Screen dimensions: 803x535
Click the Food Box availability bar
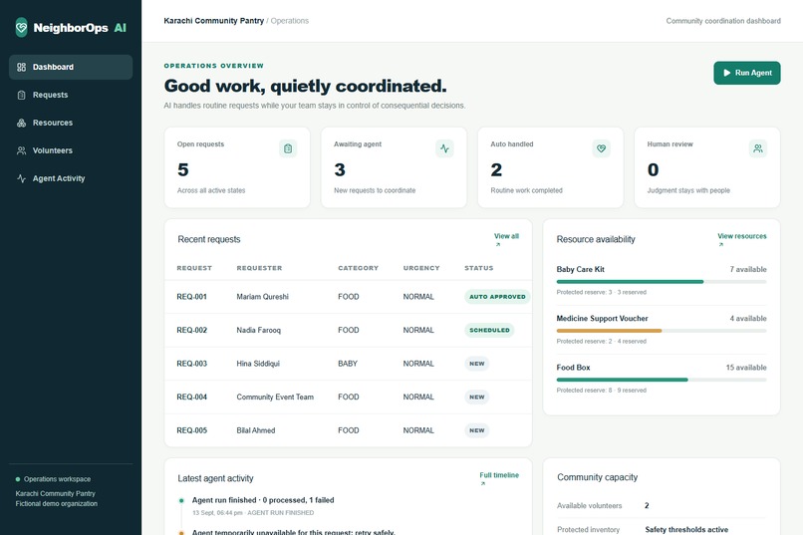[662, 380]
